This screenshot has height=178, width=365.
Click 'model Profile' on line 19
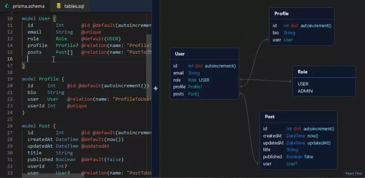click(x=40, y=79)
